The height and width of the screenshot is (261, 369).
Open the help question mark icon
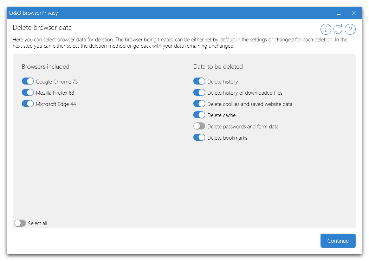pos(350,29)
